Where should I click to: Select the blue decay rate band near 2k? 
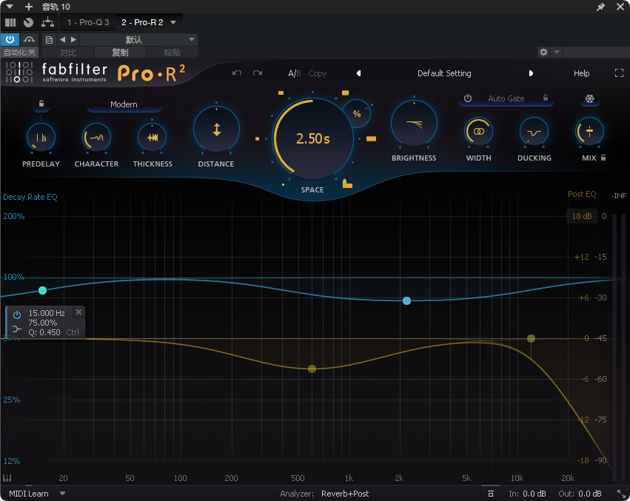pyautogui.click(x=406, y=300)
